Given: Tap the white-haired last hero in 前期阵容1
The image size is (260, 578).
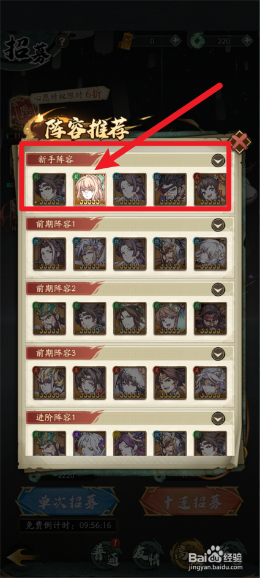Looking at the screenshot, I should click(x=210, y=254).
